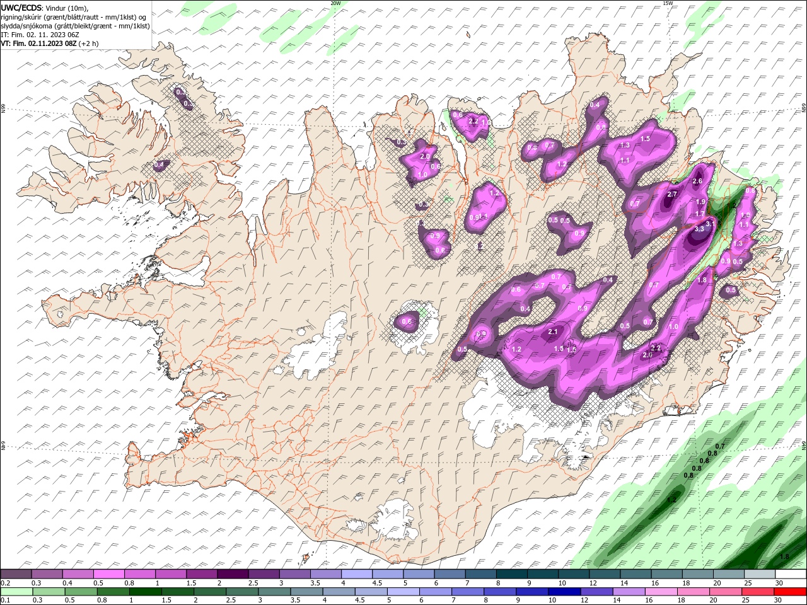Click the 15W longitude label
The height and width of the screenshot is (605, 807).
[x=668, y=3]
